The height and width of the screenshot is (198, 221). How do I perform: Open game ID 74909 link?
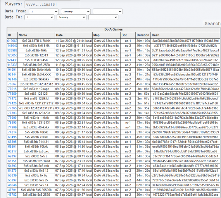tap(12, 127)
